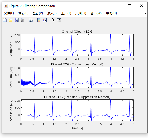Open the 编辑(E) menu
The height and width of the screenshot is (138, 148).
click(x=23, y=13)
